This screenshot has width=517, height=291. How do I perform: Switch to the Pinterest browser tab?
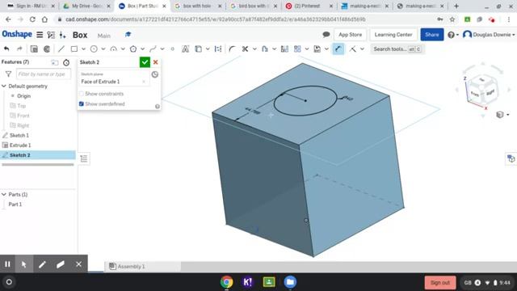pos(309,6)
